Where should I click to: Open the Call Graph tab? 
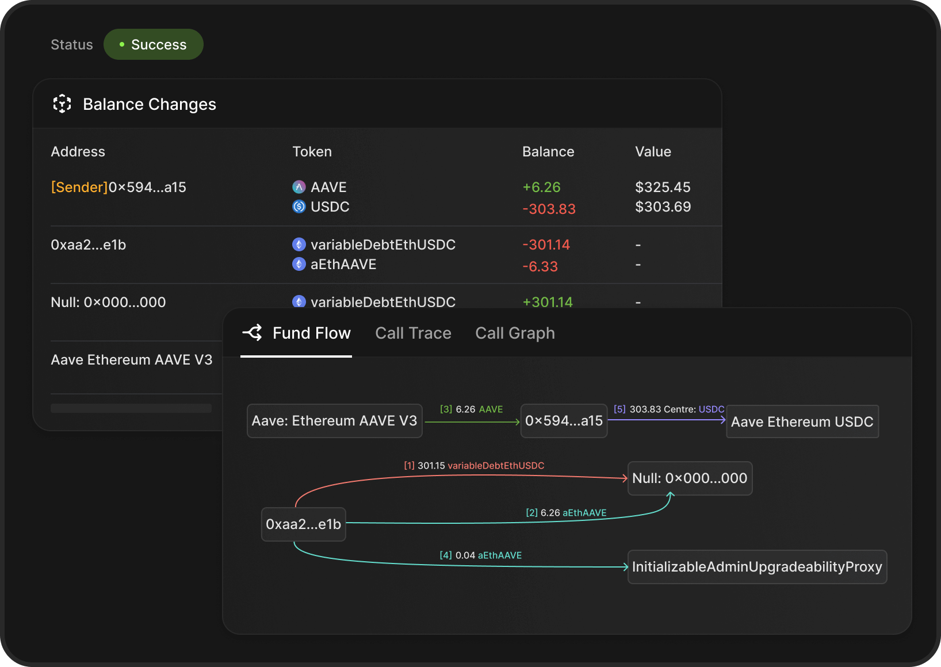tap(515, 333)
